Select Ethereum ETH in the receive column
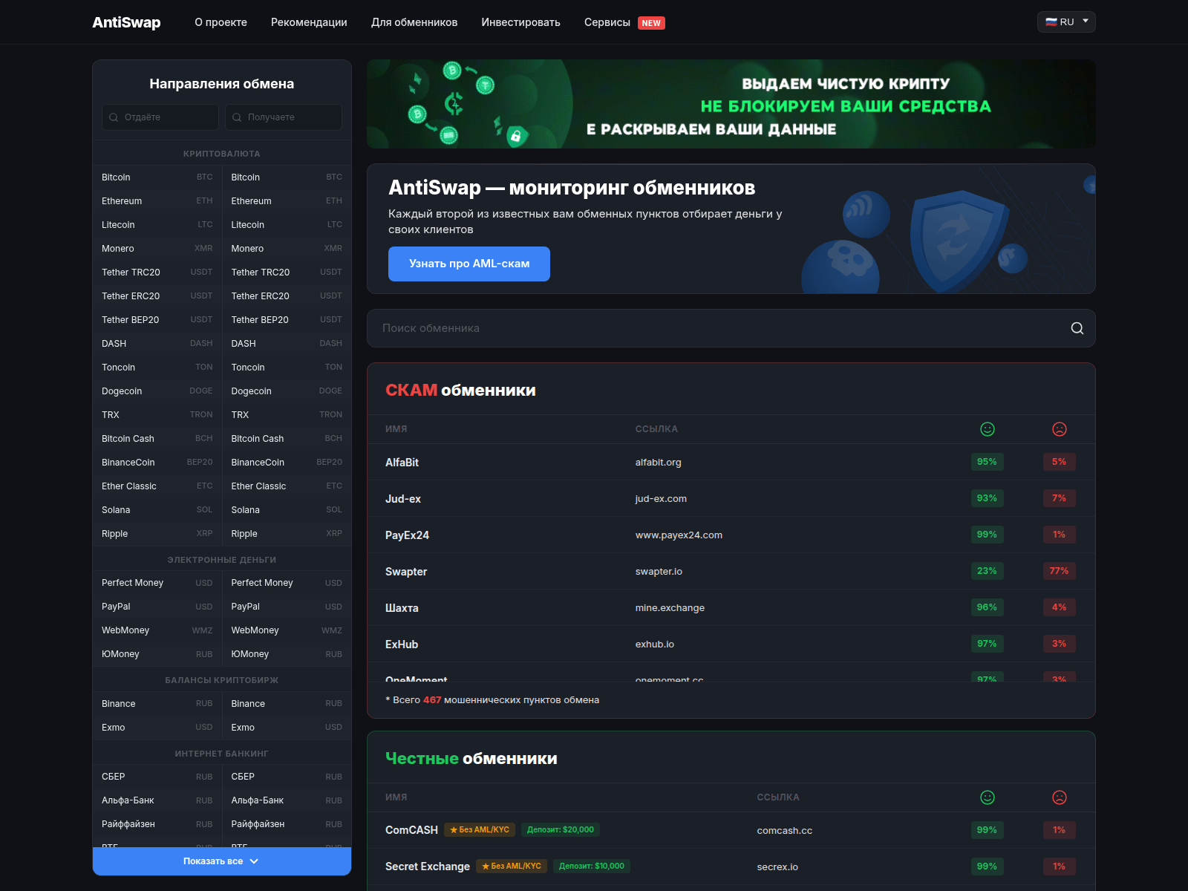1188x891 pixels. tap(287, 201)
